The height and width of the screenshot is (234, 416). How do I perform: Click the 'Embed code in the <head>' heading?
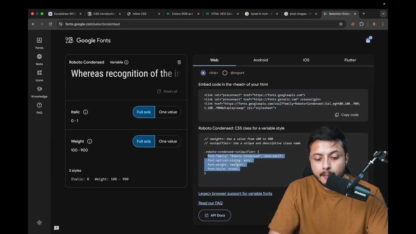pyautogui.click(x=233, y=84)
